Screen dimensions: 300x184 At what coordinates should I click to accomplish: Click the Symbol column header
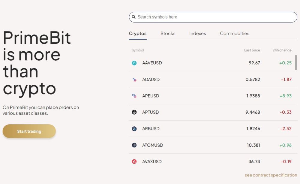138,50
